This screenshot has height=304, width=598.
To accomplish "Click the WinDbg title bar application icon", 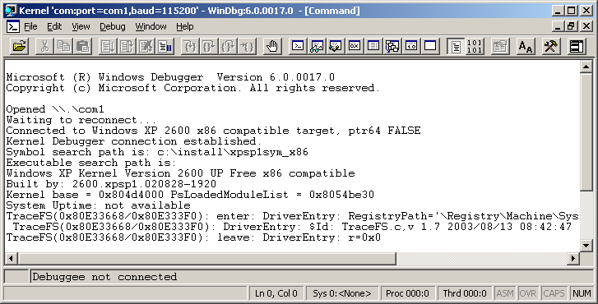I will 11,11.
